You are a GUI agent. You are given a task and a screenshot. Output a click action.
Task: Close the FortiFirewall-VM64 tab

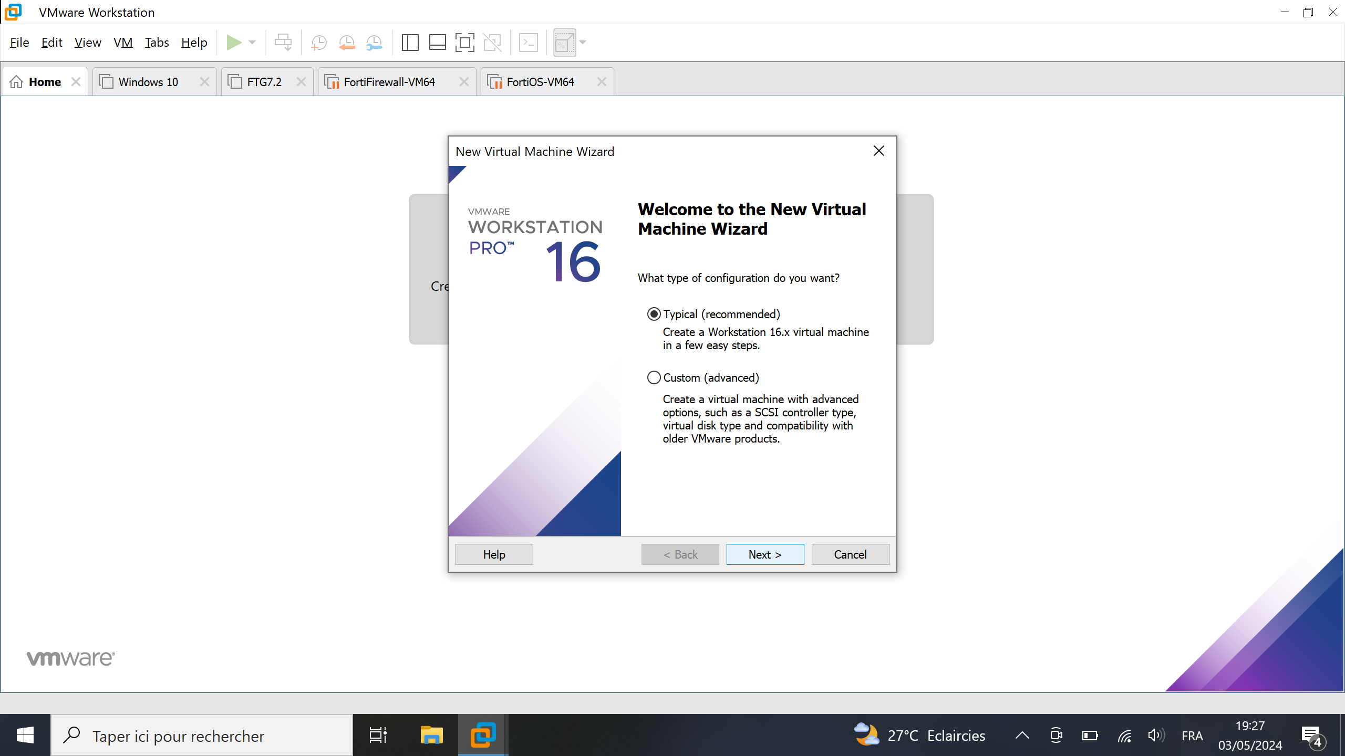[464, 82]
